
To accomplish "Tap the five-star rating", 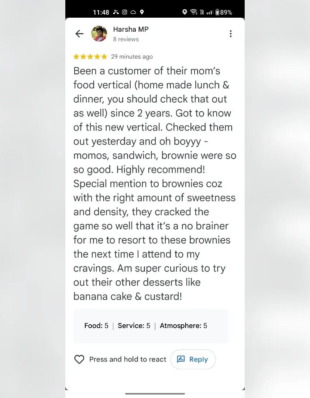I will (x=90, y=57).
